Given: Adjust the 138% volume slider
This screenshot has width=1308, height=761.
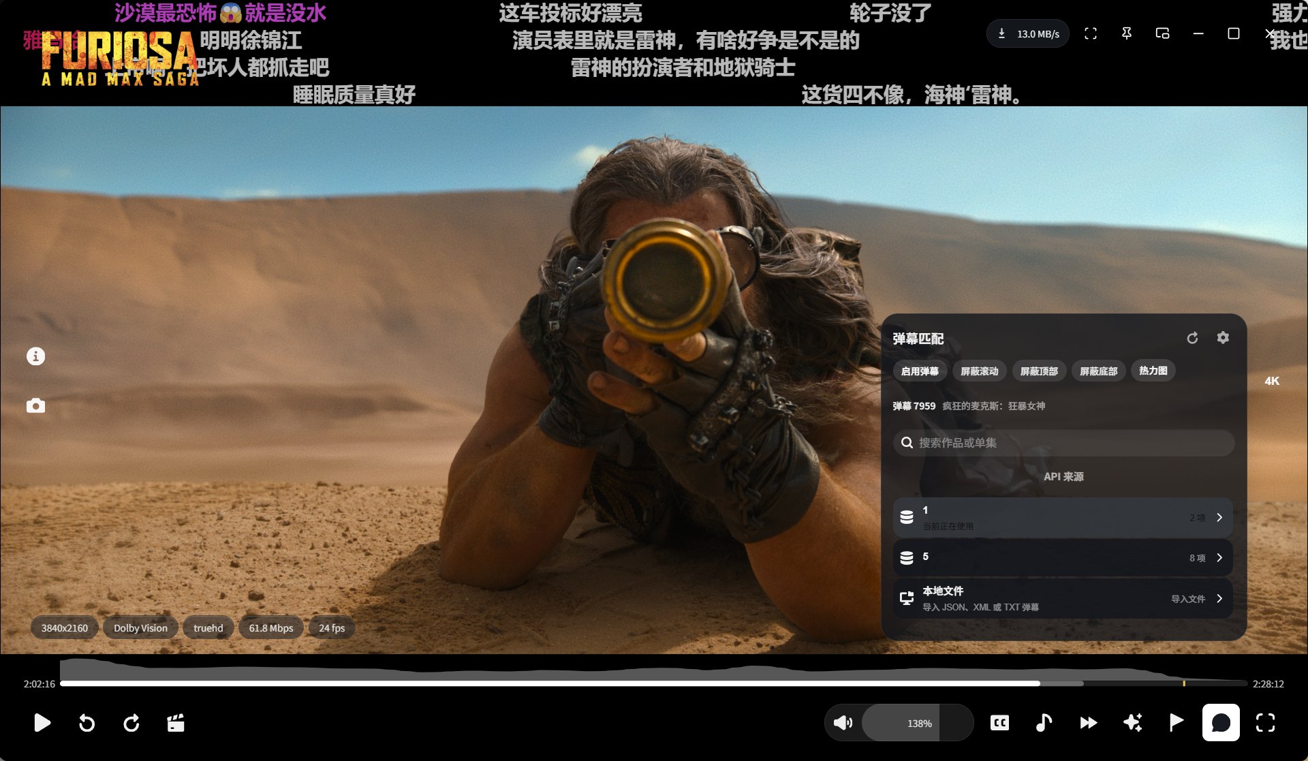Looking at the screenshot, I should [x=918, y=723].
